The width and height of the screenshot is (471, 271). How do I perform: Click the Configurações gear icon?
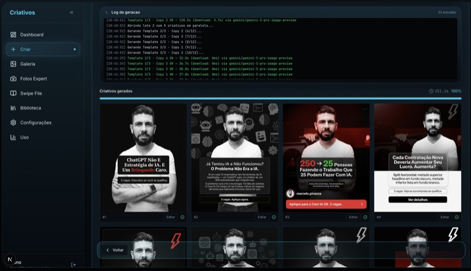13,123
